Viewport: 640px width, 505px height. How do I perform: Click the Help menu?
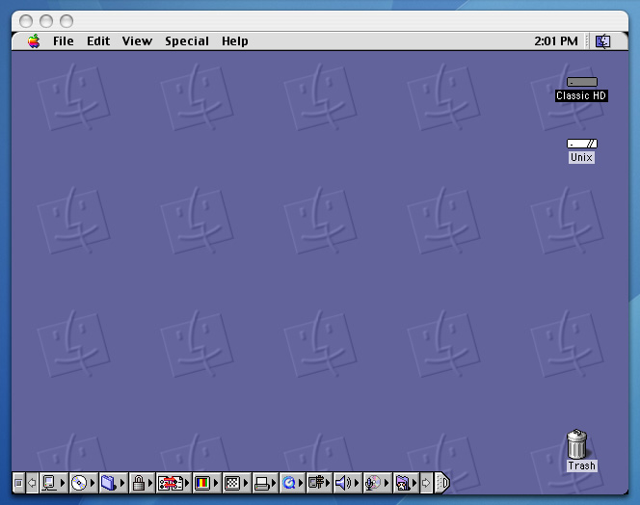point(234,41)
